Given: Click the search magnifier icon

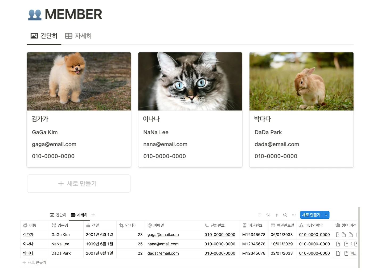Looking at the screenshot, I should (285, 215).
